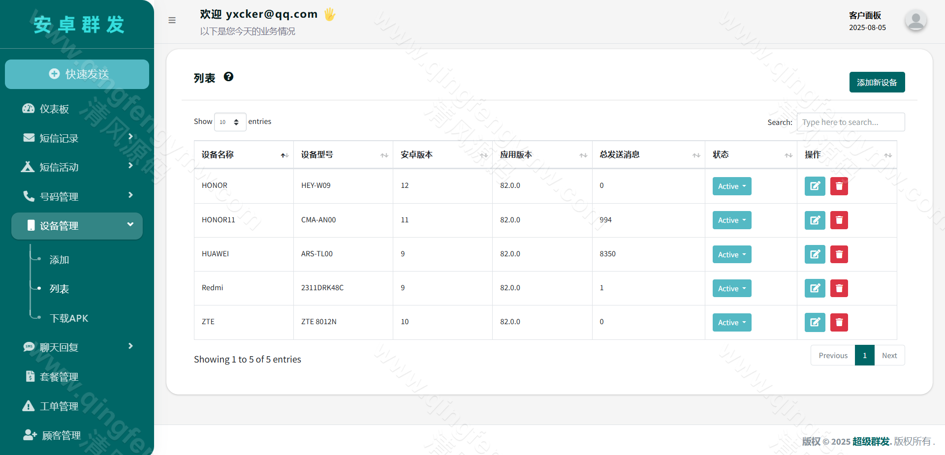Open HONOR Active status dropdown
Screen dimensions: 945x455
click(x=732, y=186)
